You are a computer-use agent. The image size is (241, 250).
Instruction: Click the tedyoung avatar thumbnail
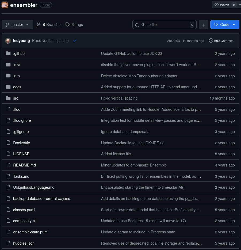click(x=8, y=41)
